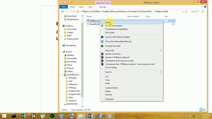Click Pin to Taskbar entry
212x119 pixels.
pyautogui.click(x=132, y=67)
